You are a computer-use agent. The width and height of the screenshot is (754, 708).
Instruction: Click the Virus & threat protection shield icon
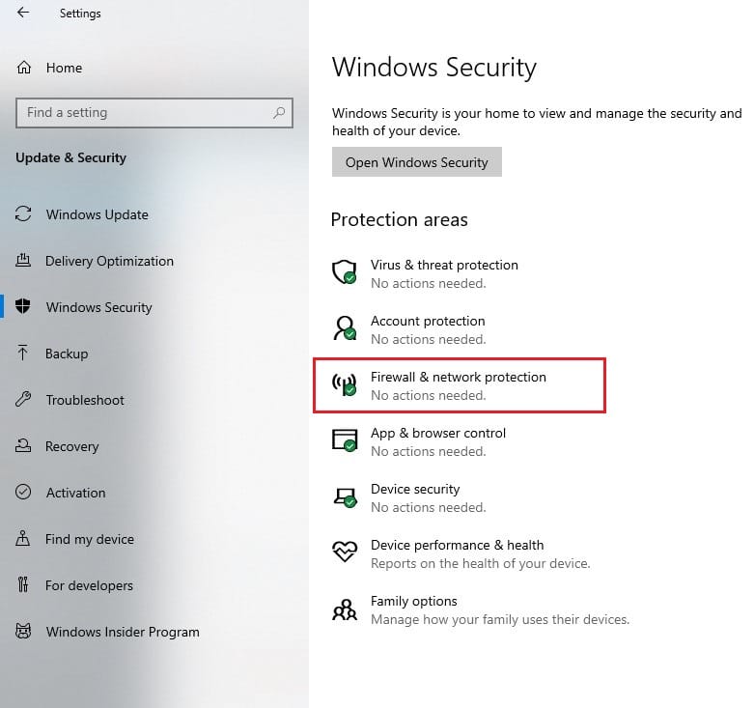[x=345, y=272]
